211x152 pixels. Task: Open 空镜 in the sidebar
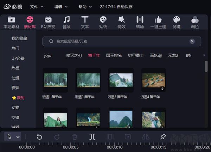(15, 117)
